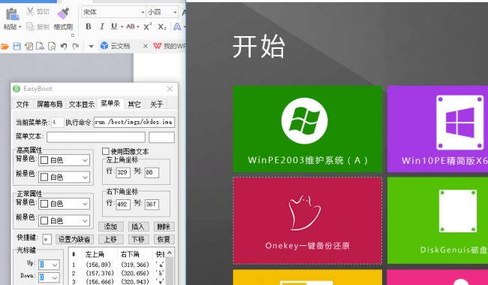The width and height of the screenshot is (488, 285).
Task: Click the 上移 button in EasyBoot
Action: pos(111,239)
